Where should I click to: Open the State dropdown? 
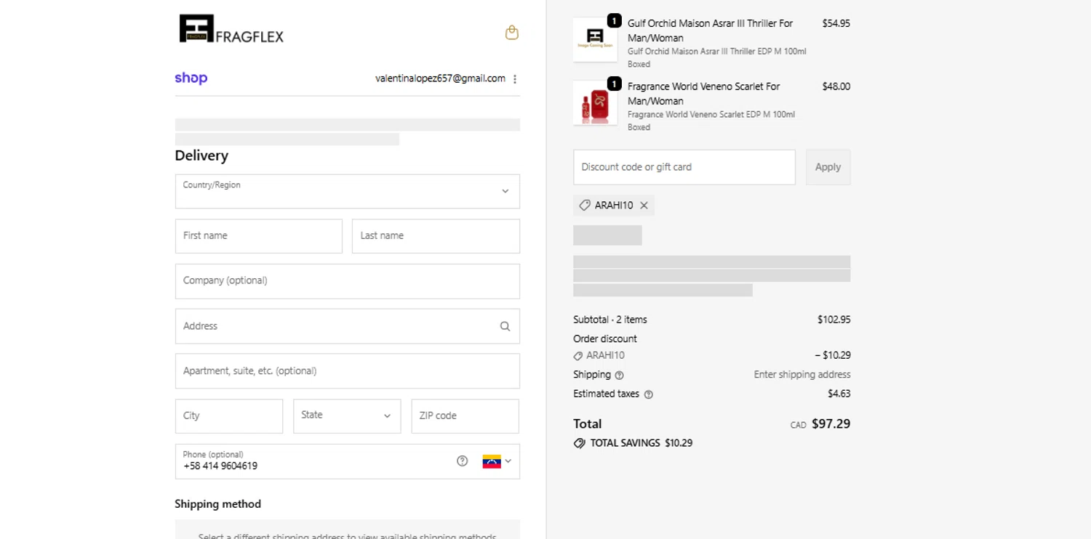(347, 416)
